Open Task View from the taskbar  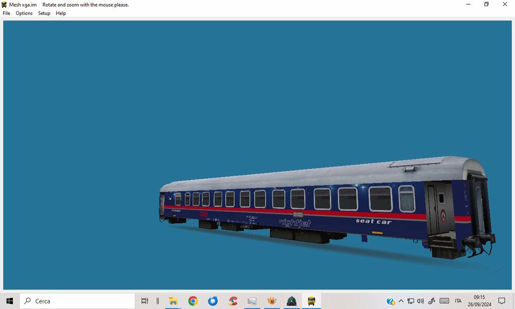[x=145, y=301]
